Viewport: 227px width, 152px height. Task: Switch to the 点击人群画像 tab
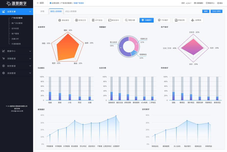pyautogui.click(x=71, y=11)
